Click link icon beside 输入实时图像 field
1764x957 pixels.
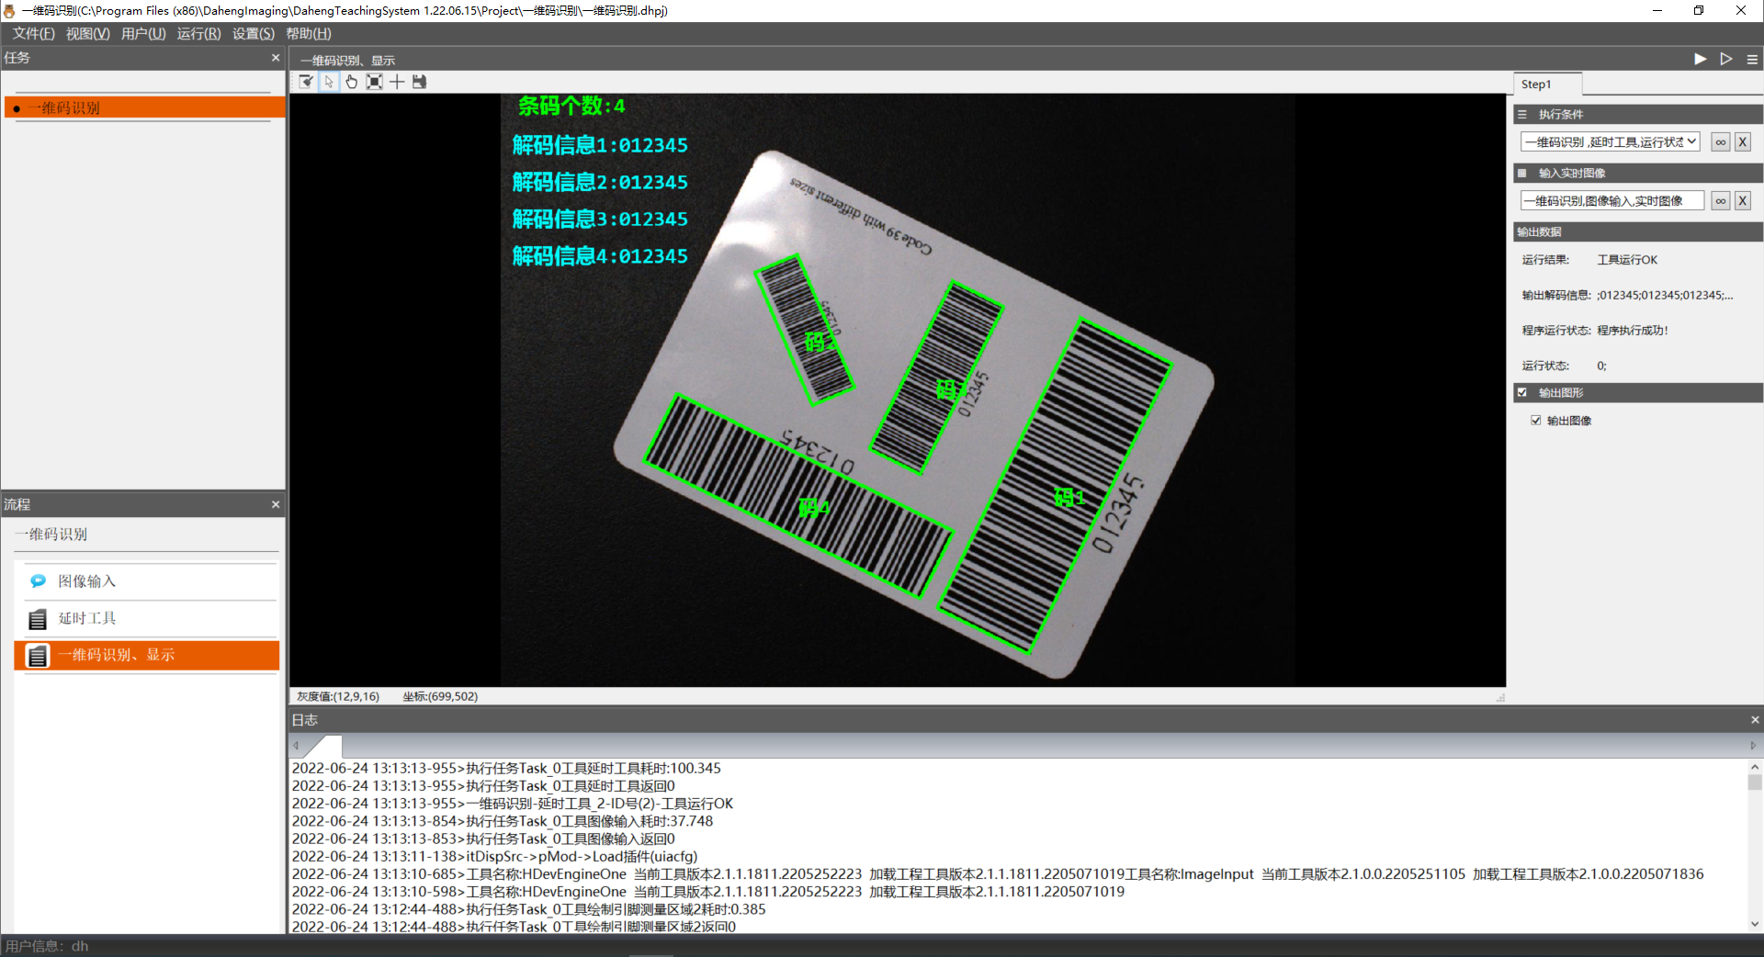[1721, 201]
